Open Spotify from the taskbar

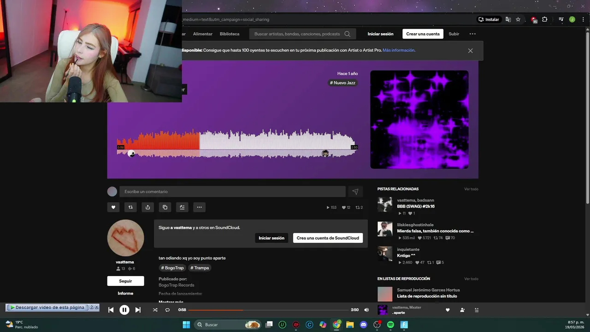pos(390,325)
